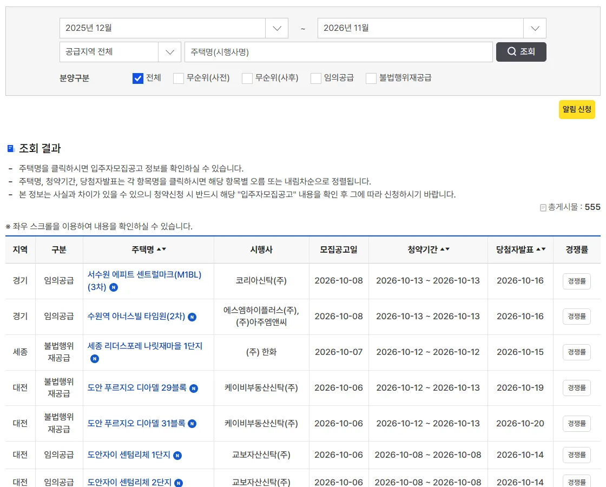This screenshot has height=487, width=606.
Task: Click the 2026-10-15 winner announcement date
Action: pyautogui.click(x=520, y=352)
